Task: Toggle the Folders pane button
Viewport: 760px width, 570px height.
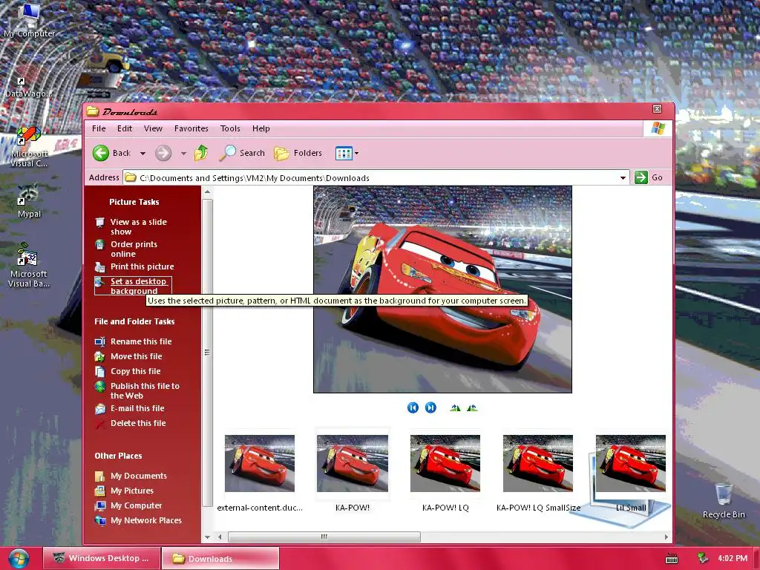Action: (298, 153)
